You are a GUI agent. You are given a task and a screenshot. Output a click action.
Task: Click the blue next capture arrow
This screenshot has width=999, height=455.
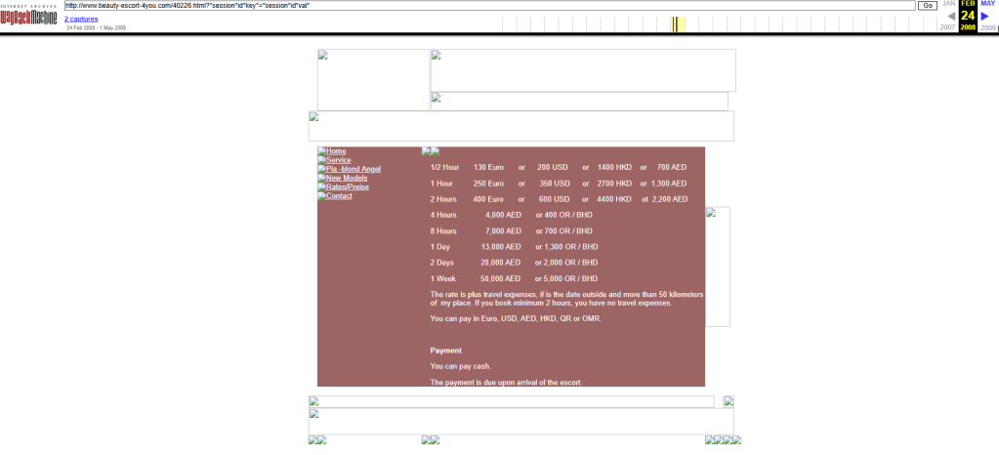tap(985, 16)
